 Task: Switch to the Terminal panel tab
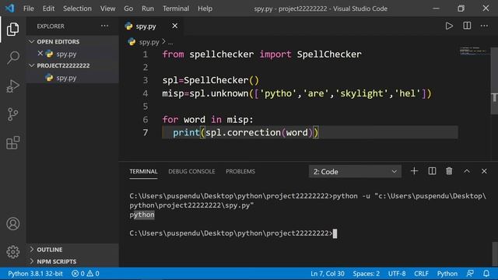point(143,171)
